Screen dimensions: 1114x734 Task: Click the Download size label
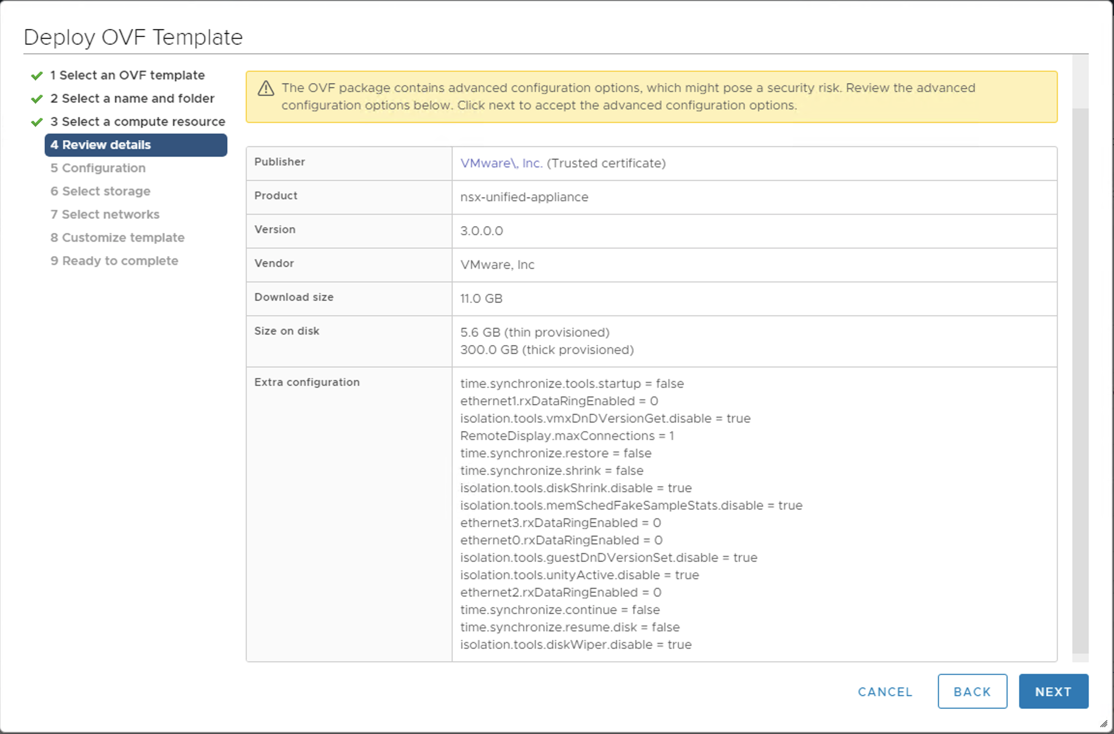[x=294, y=297]
